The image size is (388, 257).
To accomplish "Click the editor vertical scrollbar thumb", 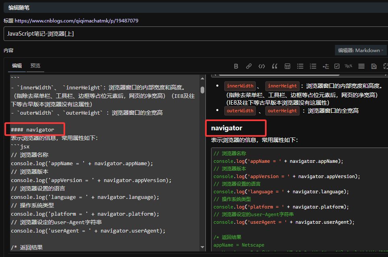I will (202, 90).
